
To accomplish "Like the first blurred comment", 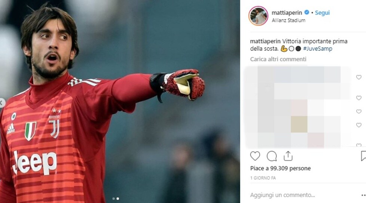I will pyautogui.click(x=359, y=77).
